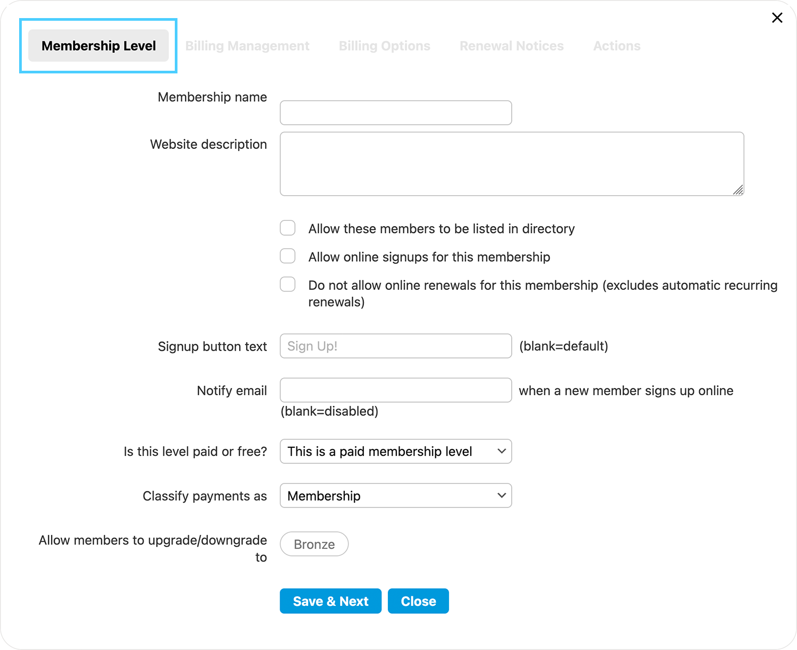Click the chevron arrow on Membership dropdown

(x=501, y=496)
